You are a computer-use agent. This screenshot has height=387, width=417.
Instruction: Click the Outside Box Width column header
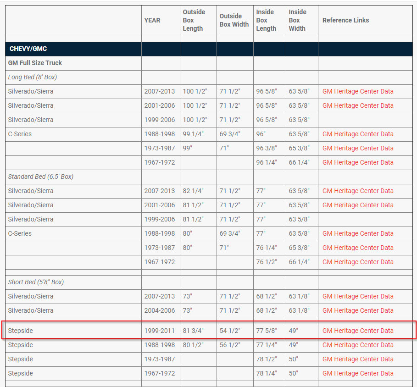234,20
